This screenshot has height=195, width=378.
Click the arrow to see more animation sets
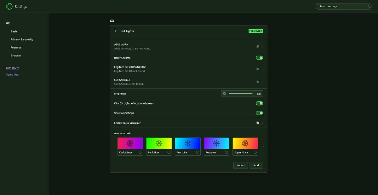pos(263,146)
